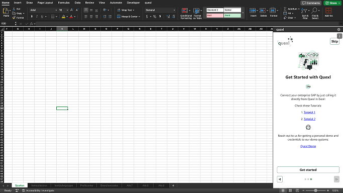Expand the AutoSum dropdown
The width and height of the screenshot is (343, 193).
pos(299,9)
